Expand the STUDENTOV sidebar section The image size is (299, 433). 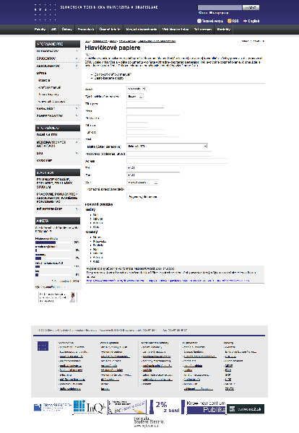pos(58,58)
